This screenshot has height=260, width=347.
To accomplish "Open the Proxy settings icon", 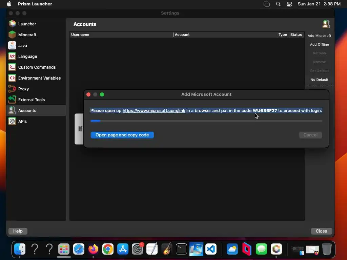I will [x=12, y=89].
